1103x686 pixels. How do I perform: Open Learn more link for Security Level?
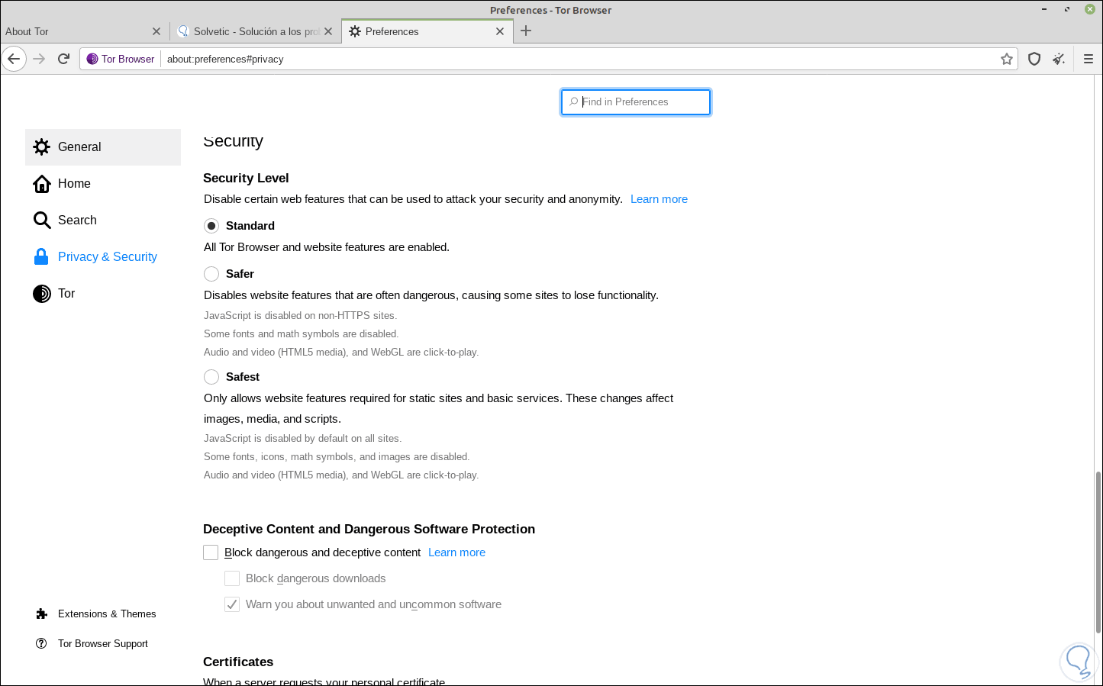(659, 199)
